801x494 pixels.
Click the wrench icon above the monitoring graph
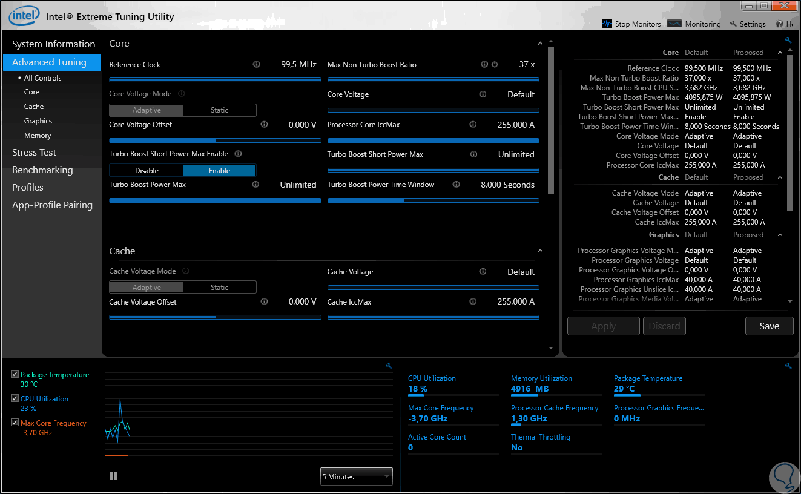coord(389,366)
